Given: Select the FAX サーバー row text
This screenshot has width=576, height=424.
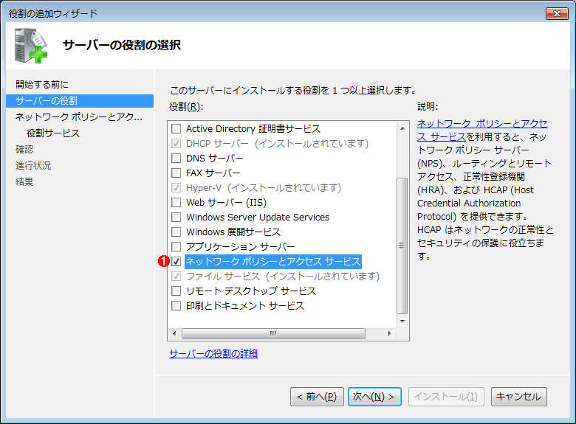Looking at the screenshot, I should [x=213, y=173].
